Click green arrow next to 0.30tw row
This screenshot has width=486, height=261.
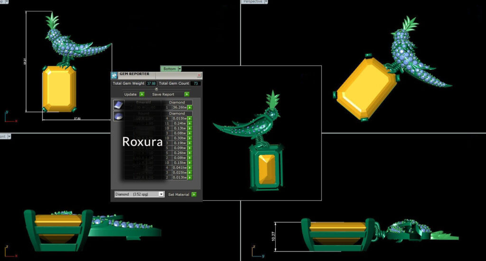pyautogui.click(x=190, y=138)
